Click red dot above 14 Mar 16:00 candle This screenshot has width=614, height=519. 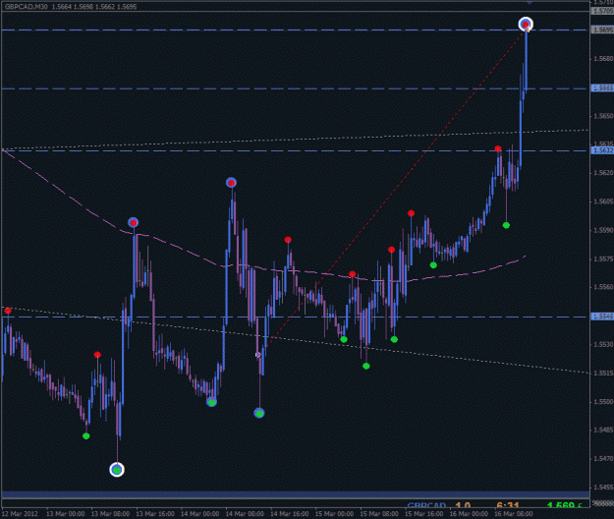(x=288, y=240)
